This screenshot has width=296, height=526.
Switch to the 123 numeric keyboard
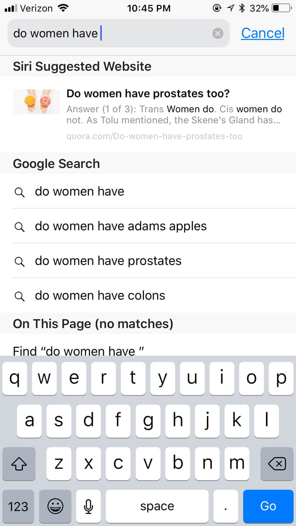pos(18,506)
